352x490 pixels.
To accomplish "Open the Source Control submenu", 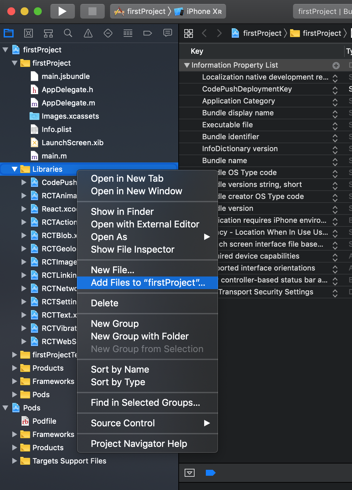I will 147,423.
